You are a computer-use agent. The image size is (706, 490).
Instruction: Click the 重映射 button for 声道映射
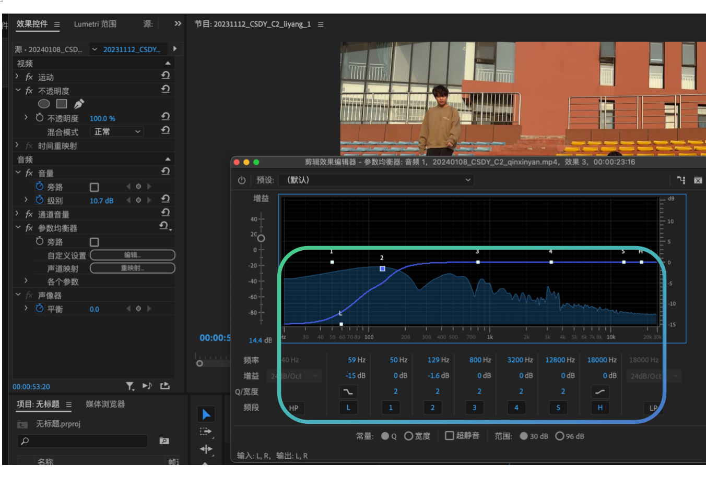point(133,268)
